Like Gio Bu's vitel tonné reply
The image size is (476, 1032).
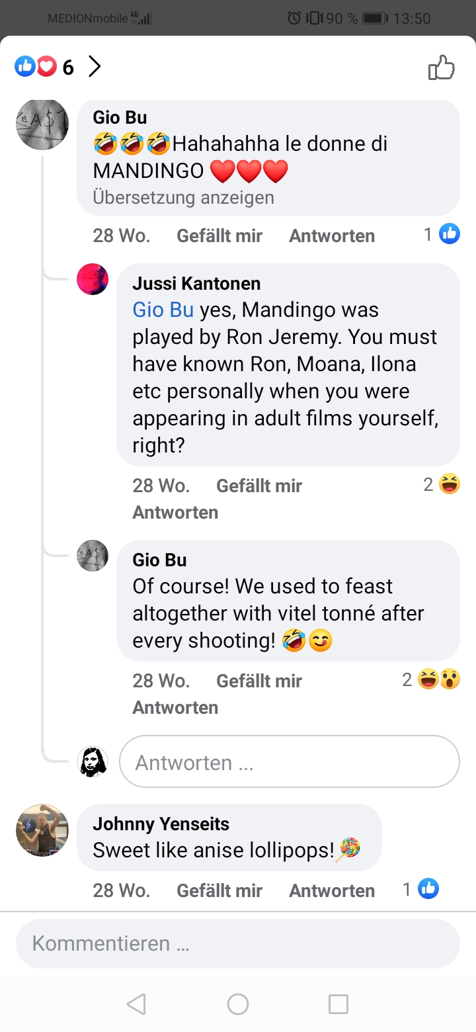click(259, 681)
